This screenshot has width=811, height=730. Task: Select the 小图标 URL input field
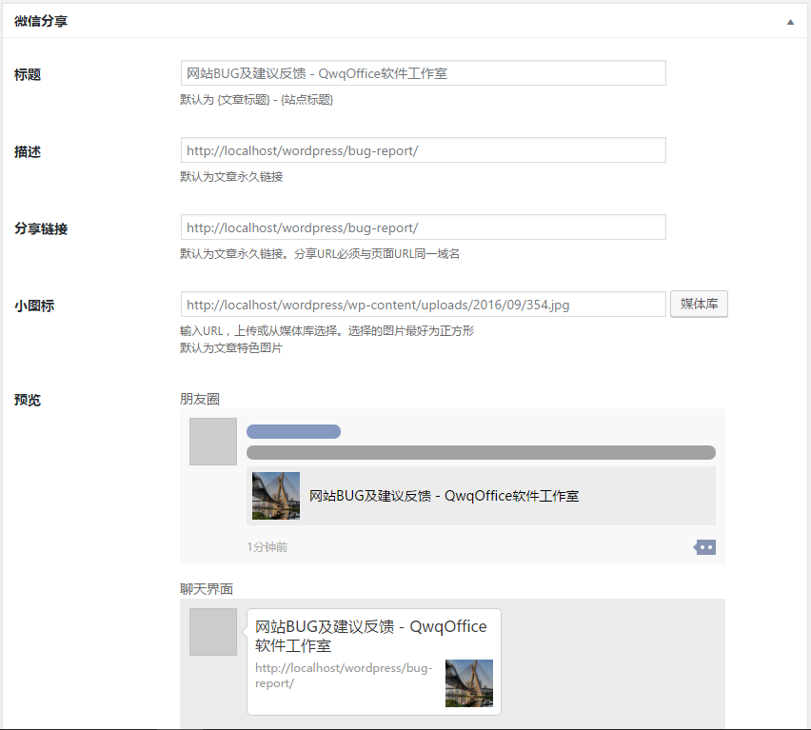tap(423, 305)
